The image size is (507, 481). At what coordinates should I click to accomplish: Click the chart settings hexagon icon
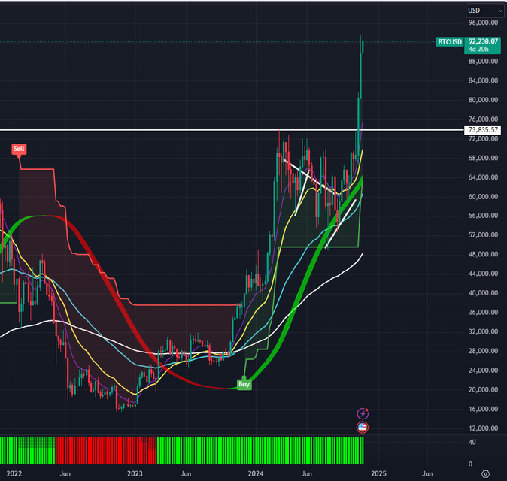(485, 473)
